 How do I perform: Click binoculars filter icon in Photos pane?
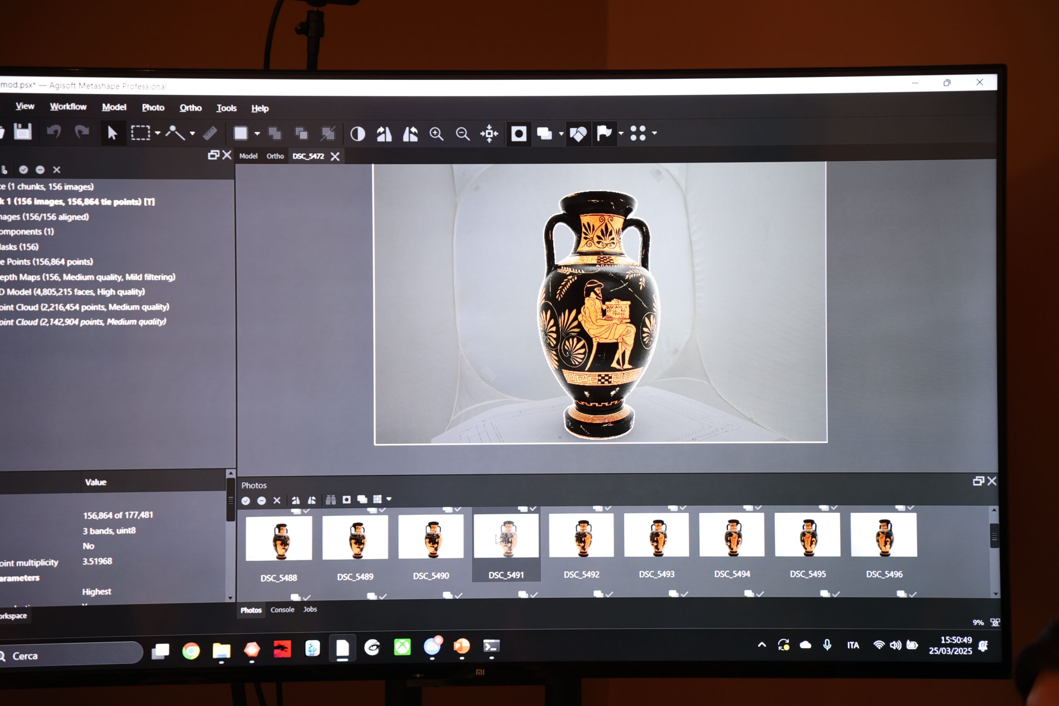click(x=331, y=500)
